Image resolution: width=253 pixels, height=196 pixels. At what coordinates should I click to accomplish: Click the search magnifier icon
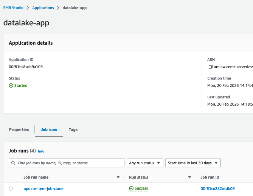(x=13, y=163)
